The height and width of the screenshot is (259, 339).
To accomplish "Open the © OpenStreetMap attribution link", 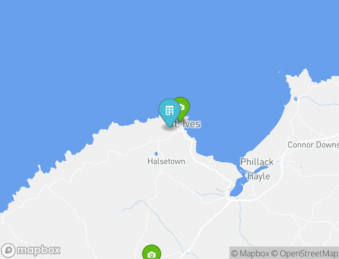I will (x=305, y=253).
